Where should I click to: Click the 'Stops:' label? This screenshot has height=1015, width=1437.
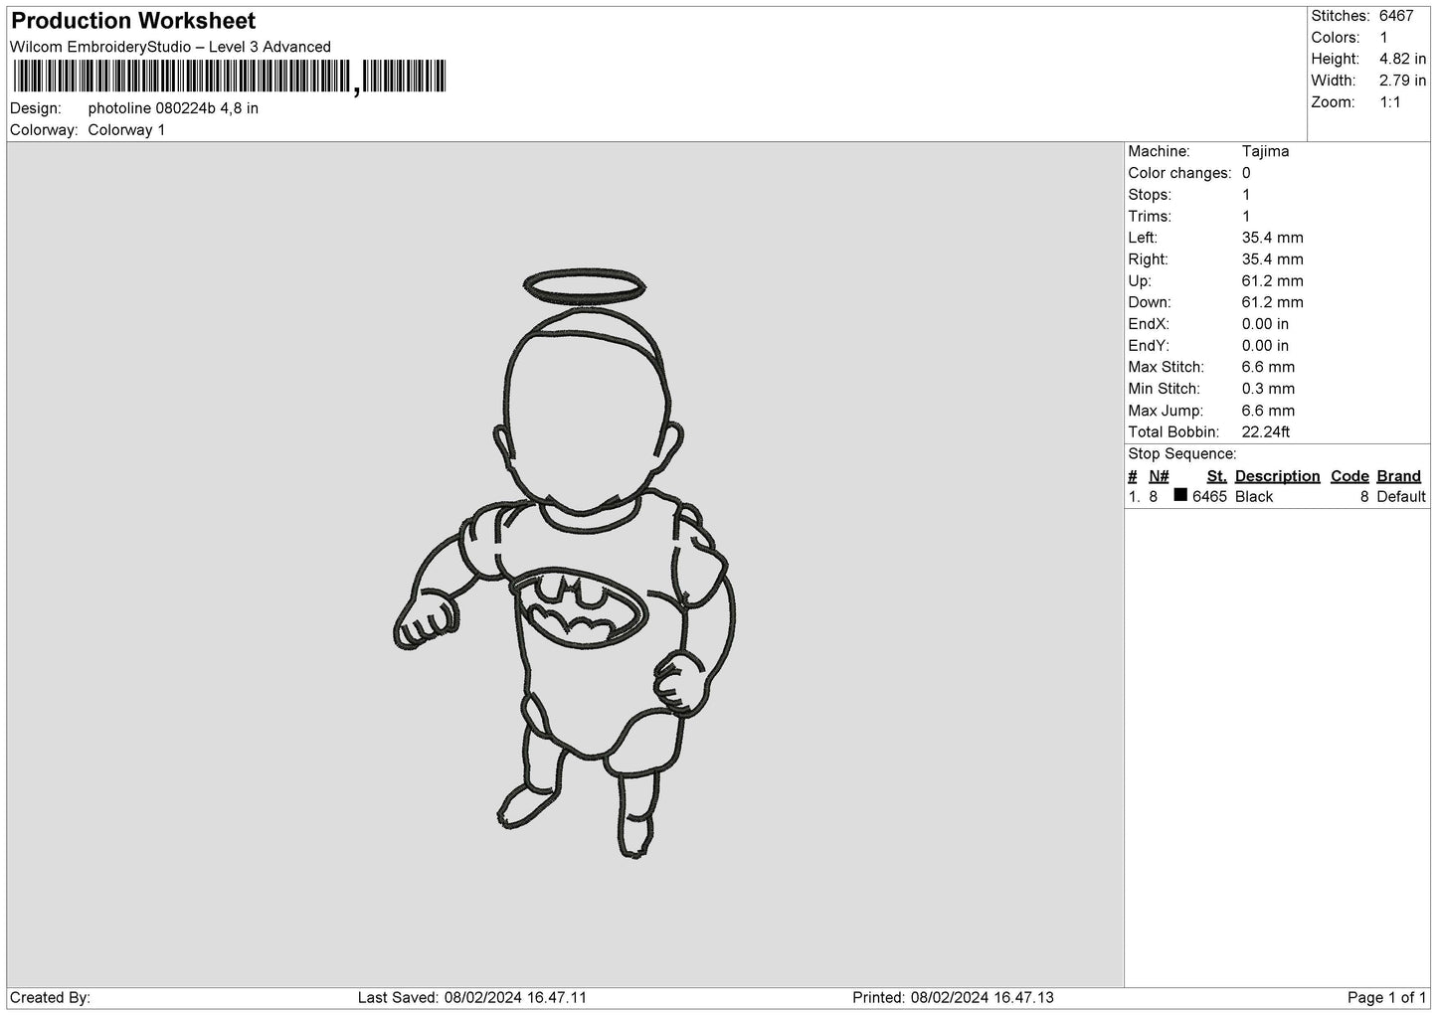[x=1150, y=195]
